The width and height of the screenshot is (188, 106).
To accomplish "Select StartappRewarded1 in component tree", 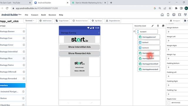I will (149, 69).
